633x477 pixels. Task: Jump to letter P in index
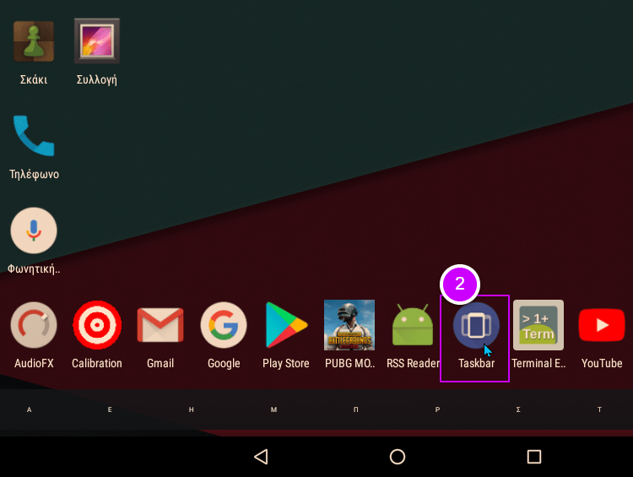pyautogui.click(x=437, y=409)
